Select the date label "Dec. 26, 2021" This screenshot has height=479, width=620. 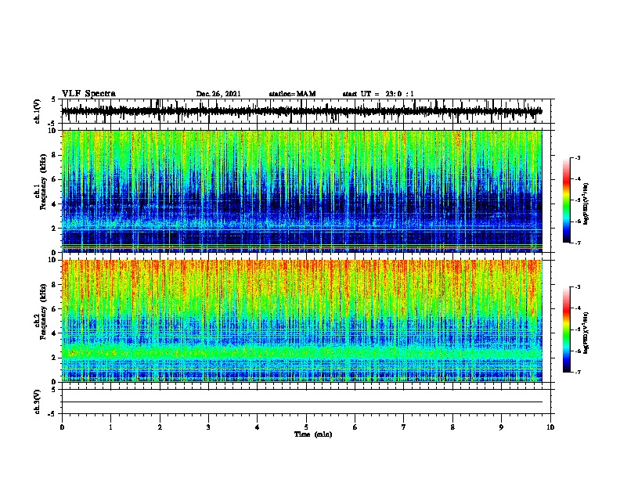(x=218, y=94)
